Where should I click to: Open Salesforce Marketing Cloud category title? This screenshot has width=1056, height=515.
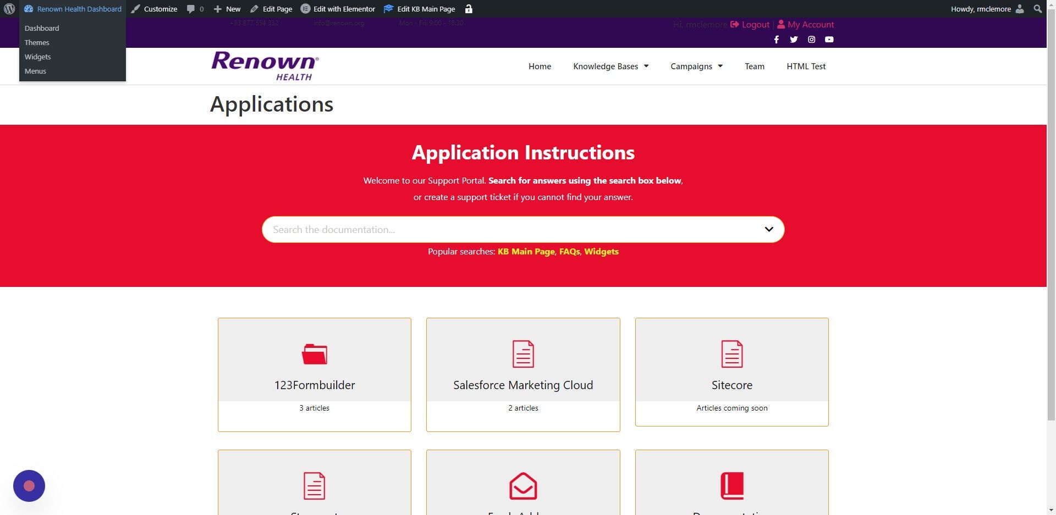click(523, 385)
